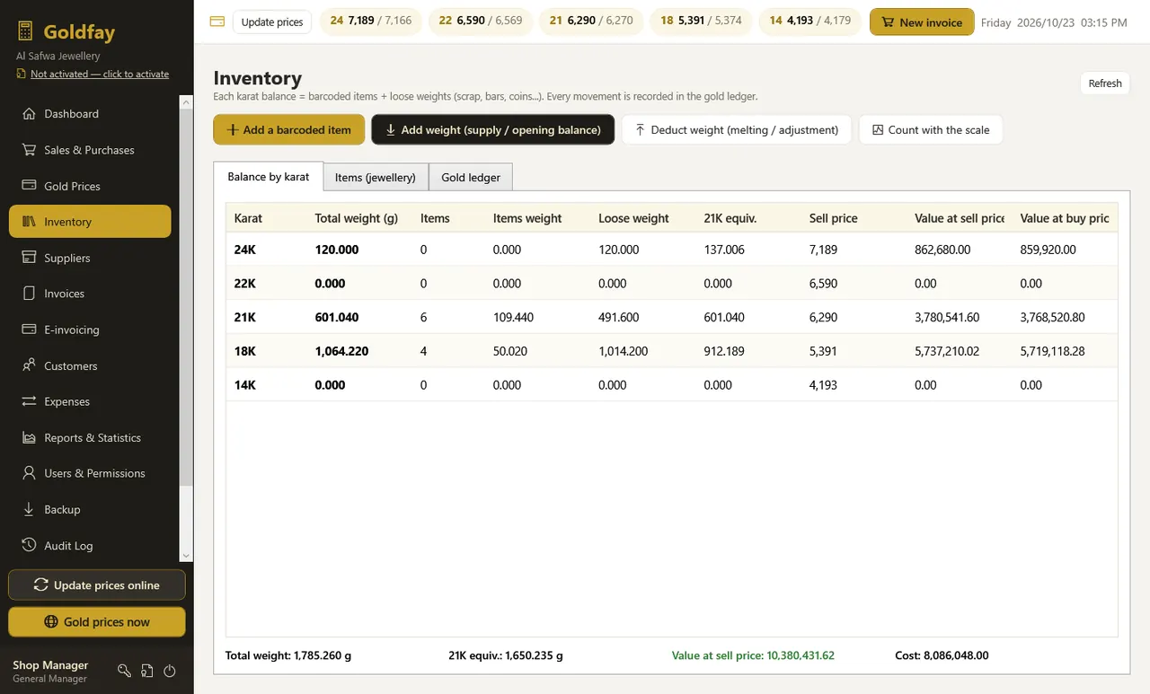The width and height of the screenshot is (1150, 694).
Task: Click the key icon beside Shop Manager
Action: click(124, 671)
